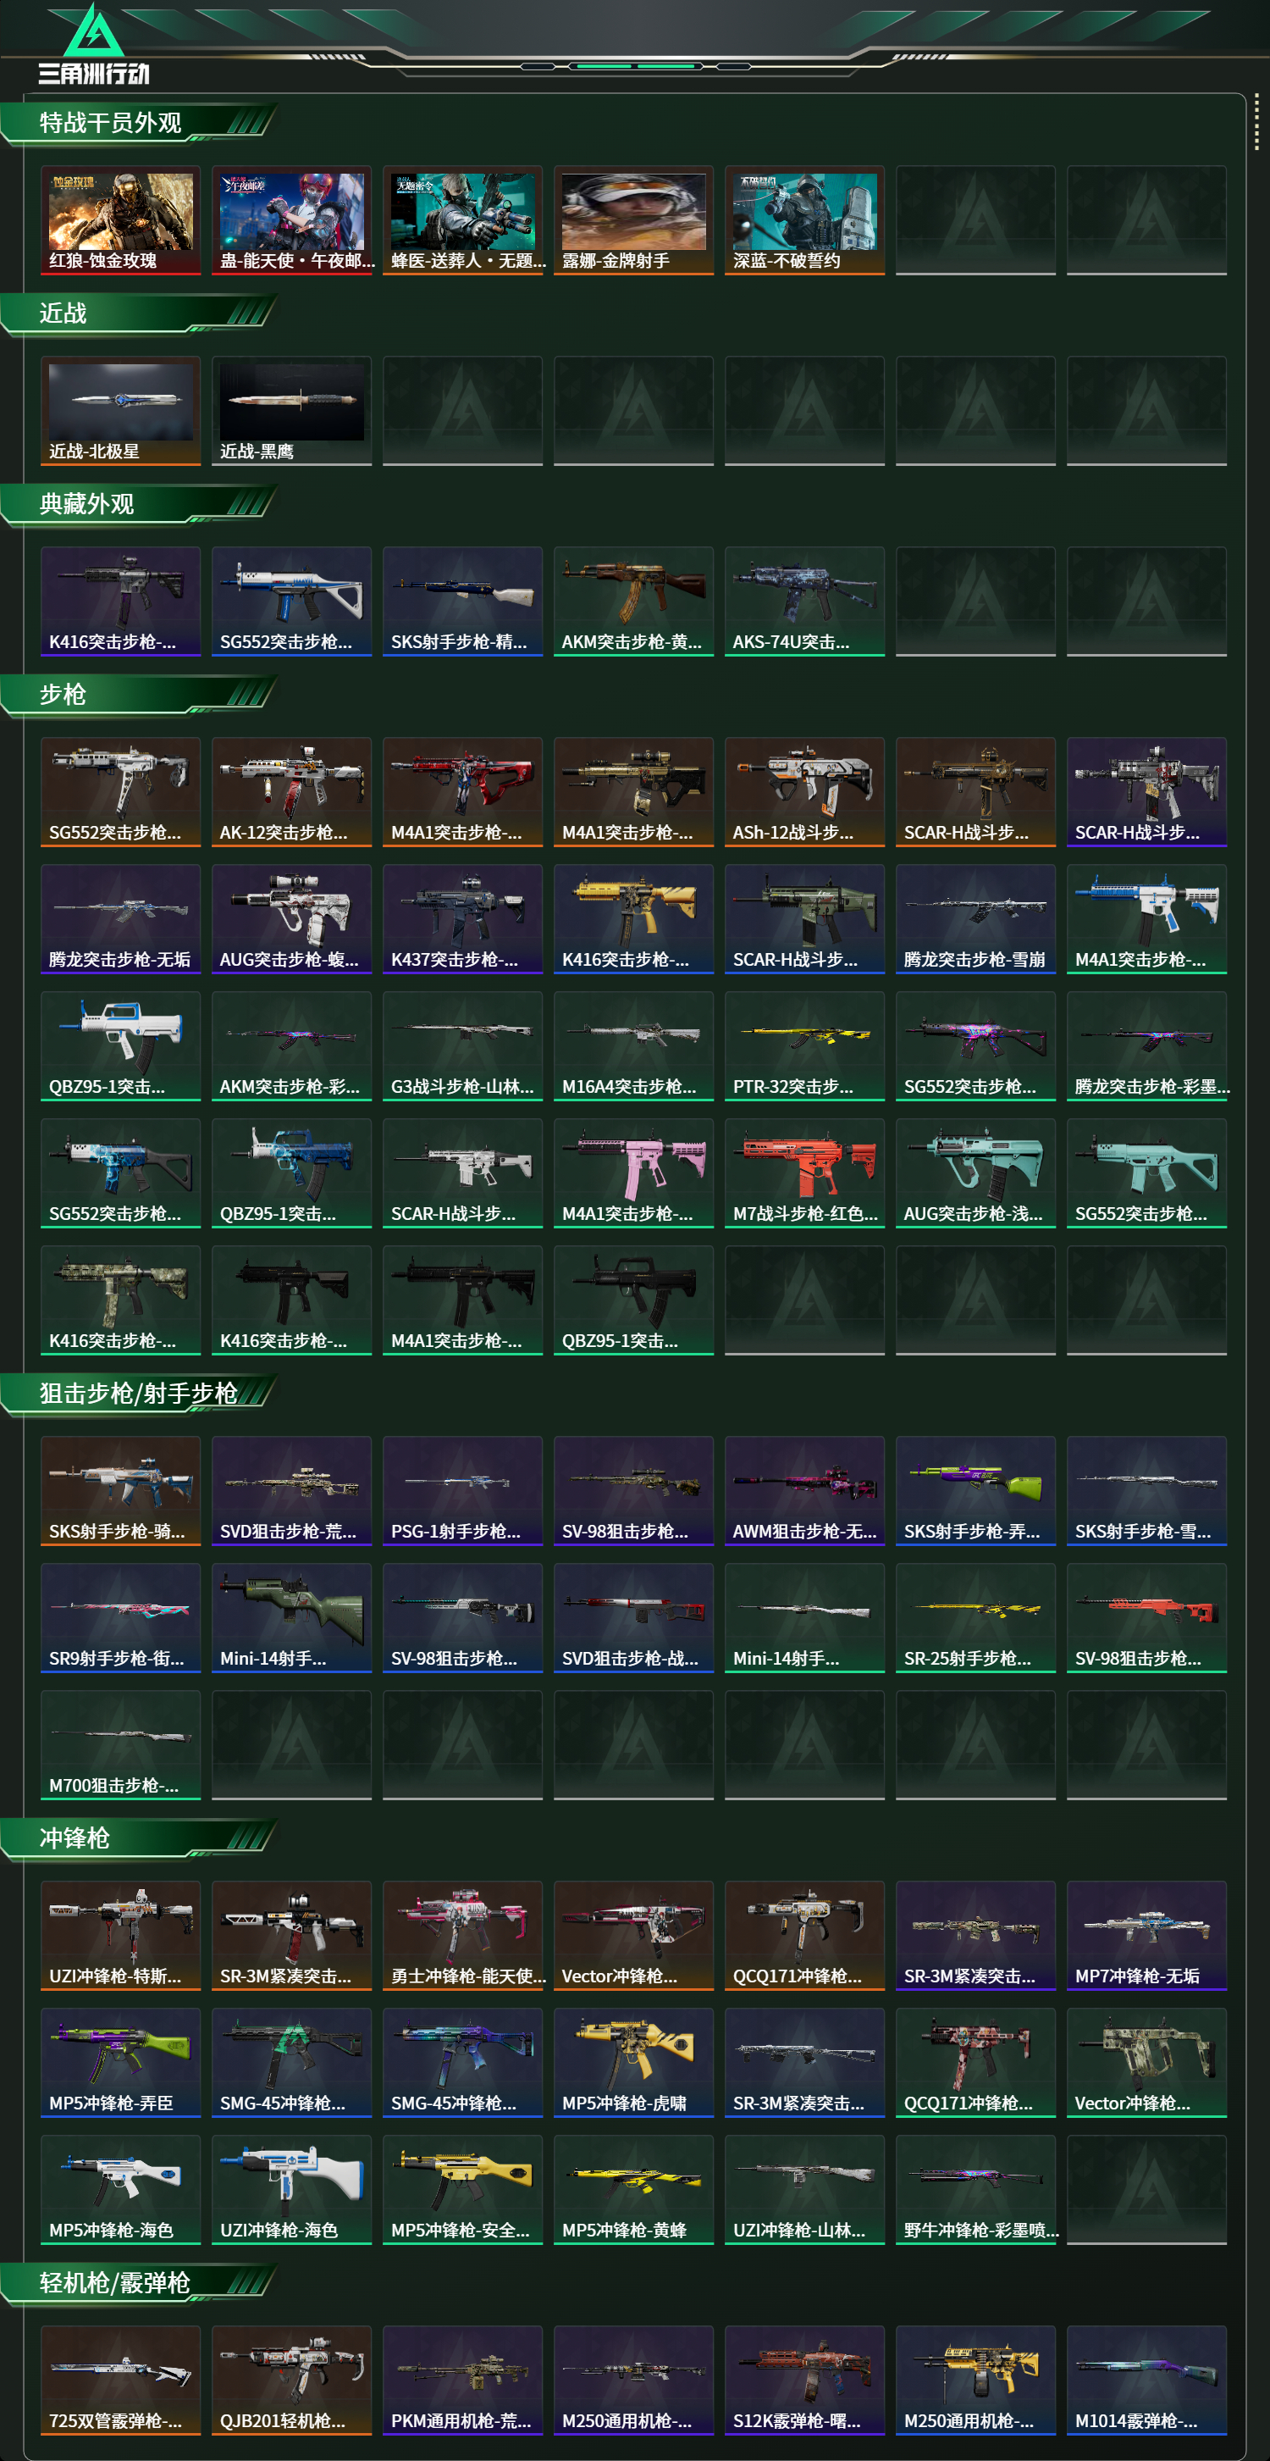
Task: Click the 三角洲行动 logo icon
Action: tap(94, 44)
